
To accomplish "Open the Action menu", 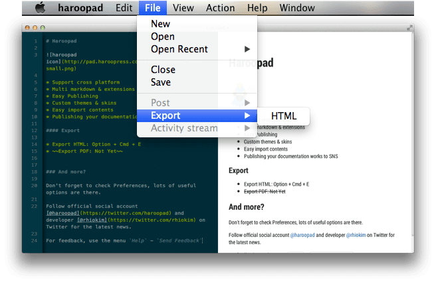I will click(220, 8).
